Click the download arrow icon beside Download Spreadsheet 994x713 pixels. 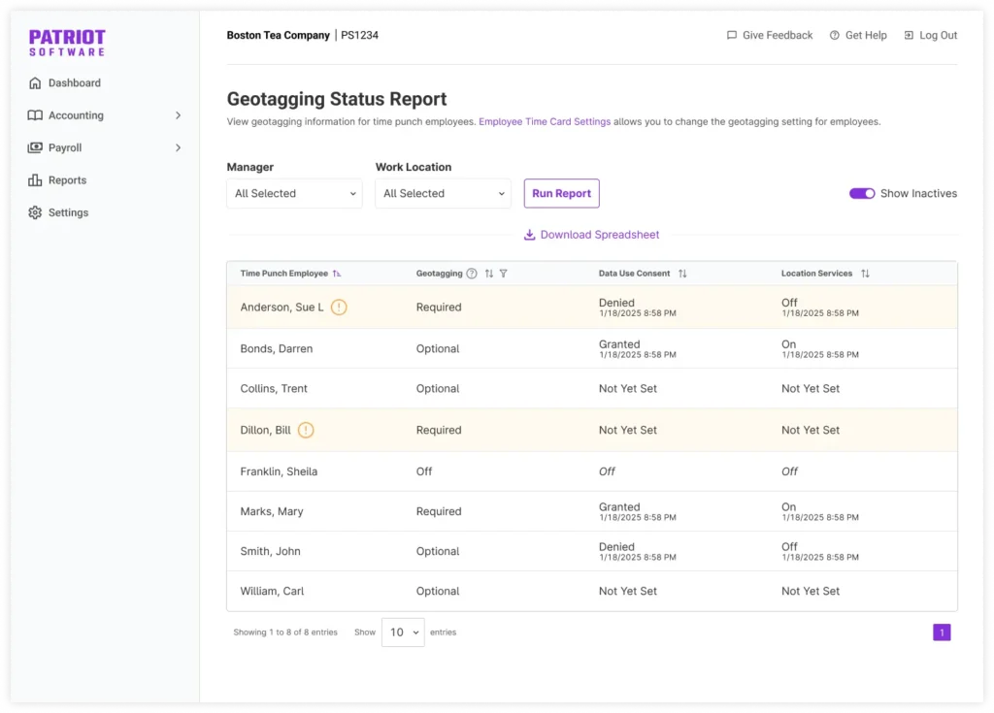point(529,235)
